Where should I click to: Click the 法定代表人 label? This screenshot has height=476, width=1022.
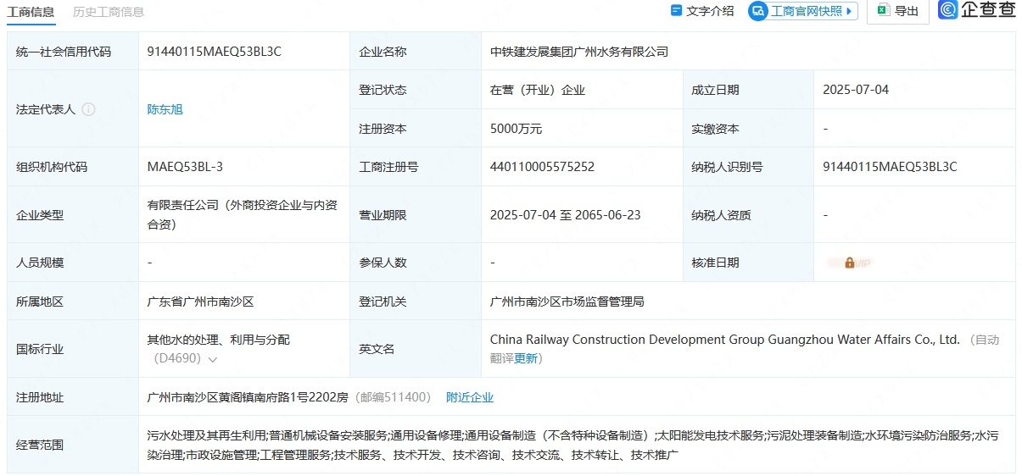(46, 109)
